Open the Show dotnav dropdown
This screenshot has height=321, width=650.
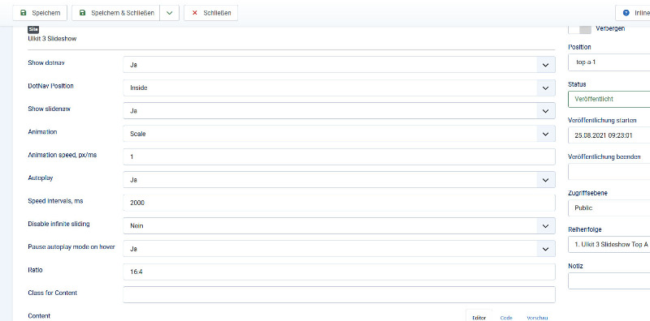(339, 65)
